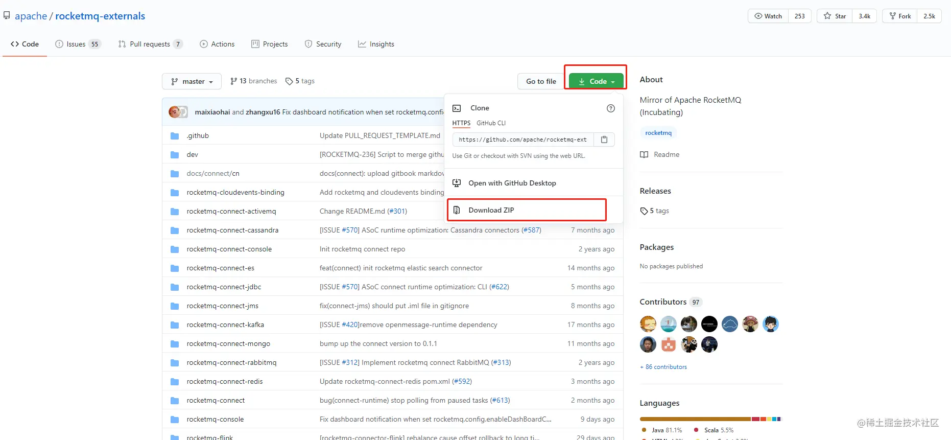Open the rocketmq-externals repository name link
This screenshot has height=440, width=951.
pyautogui.click(x=100, y=16)
